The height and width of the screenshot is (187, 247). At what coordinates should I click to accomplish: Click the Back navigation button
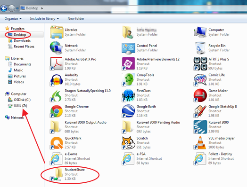point(4,8)
